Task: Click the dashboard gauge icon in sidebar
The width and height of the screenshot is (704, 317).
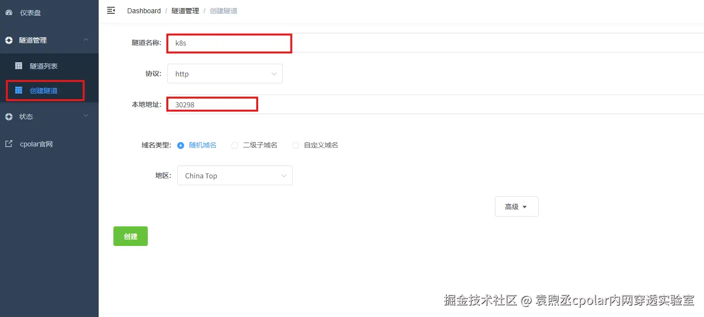Action: [9, 13]
